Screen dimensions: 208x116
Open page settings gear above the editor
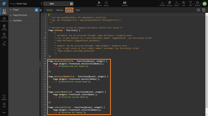[x=198, y=10]
